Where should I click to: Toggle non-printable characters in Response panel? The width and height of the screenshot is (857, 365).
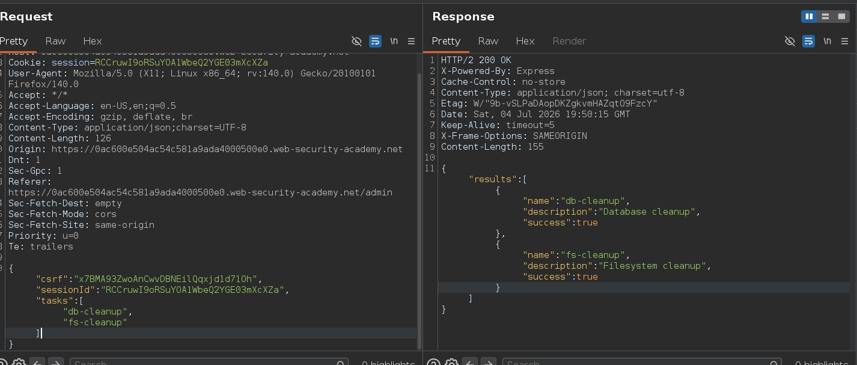[x=790, y=41]
